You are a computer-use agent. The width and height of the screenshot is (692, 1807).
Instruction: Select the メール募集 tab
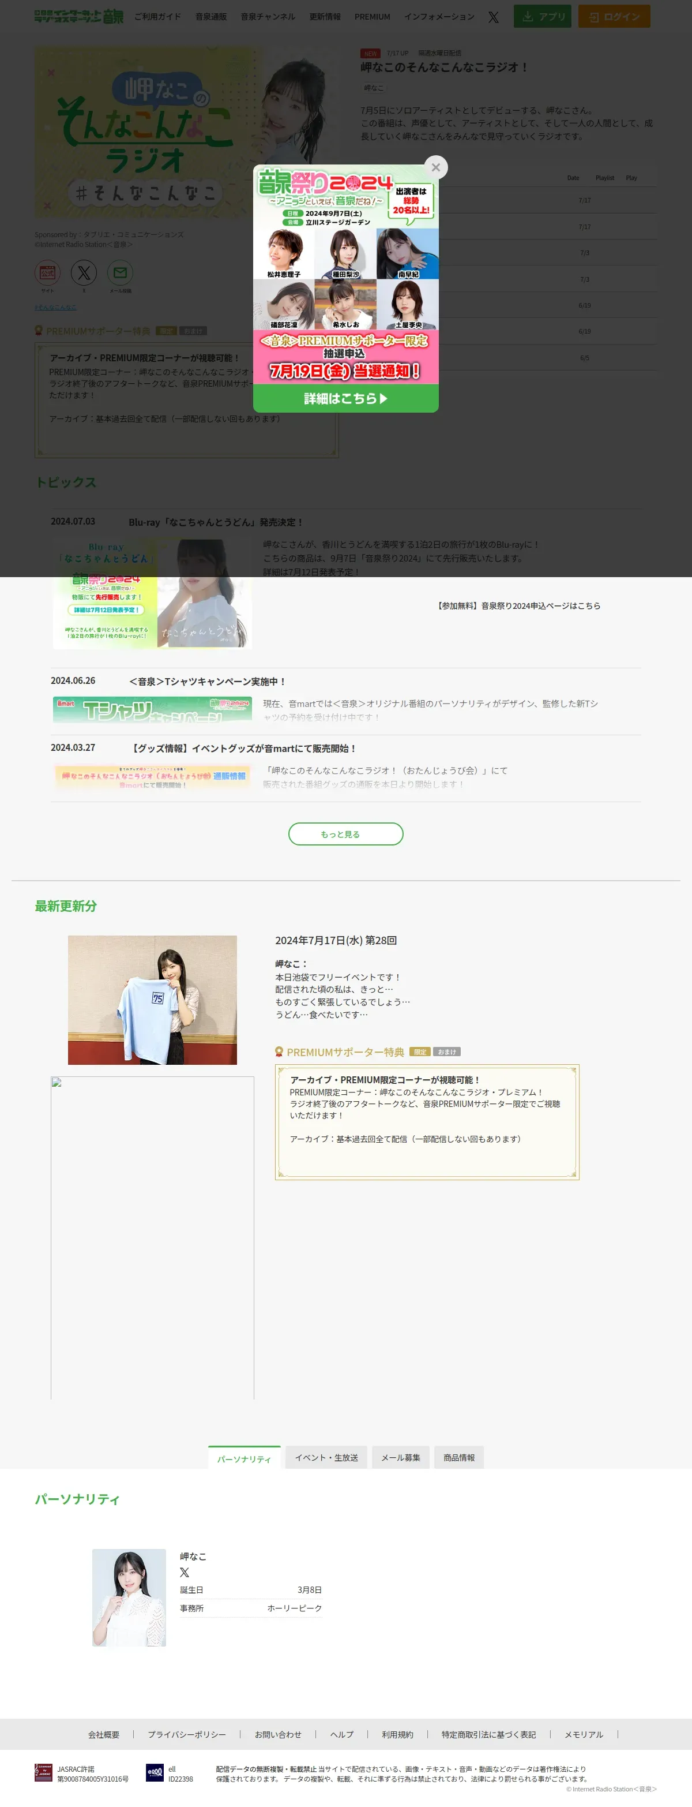pos(400,1457)
